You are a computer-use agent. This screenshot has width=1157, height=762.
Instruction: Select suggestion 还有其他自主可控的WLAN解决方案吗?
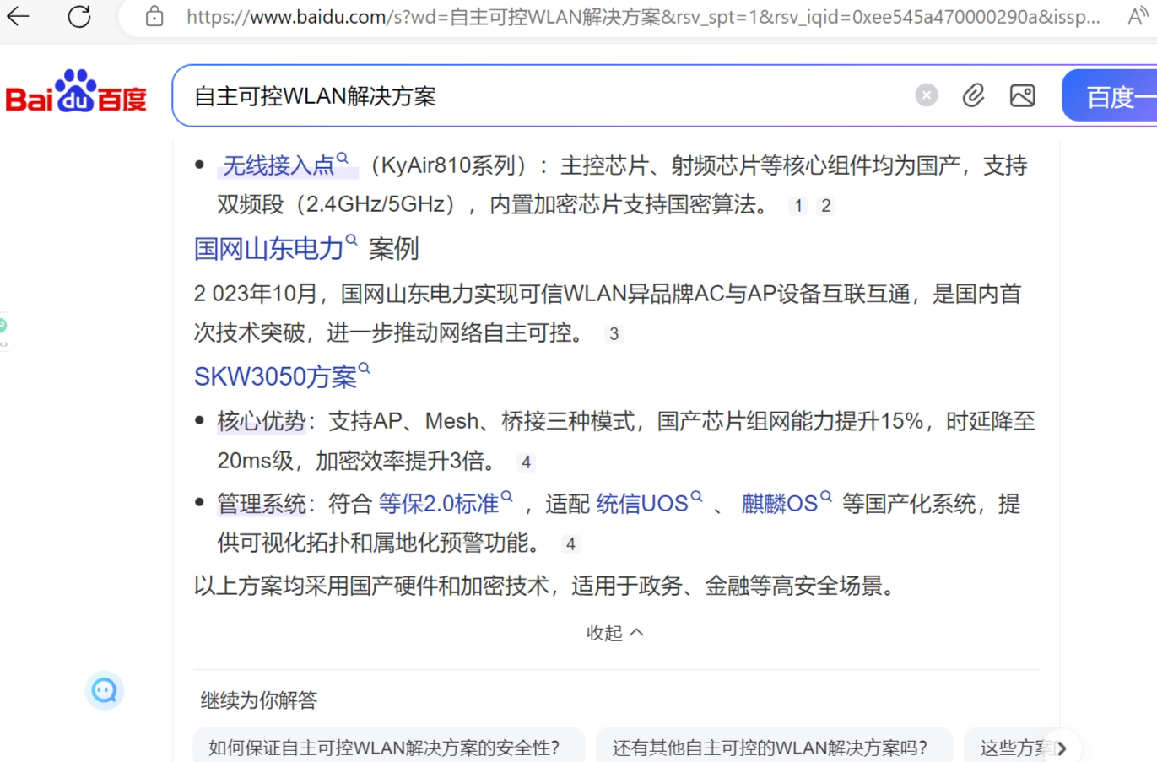click(774, 747)
